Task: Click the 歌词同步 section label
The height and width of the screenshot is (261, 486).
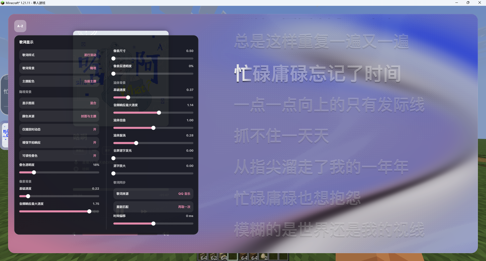Action: pyautogui.click(x=119, y=182)
